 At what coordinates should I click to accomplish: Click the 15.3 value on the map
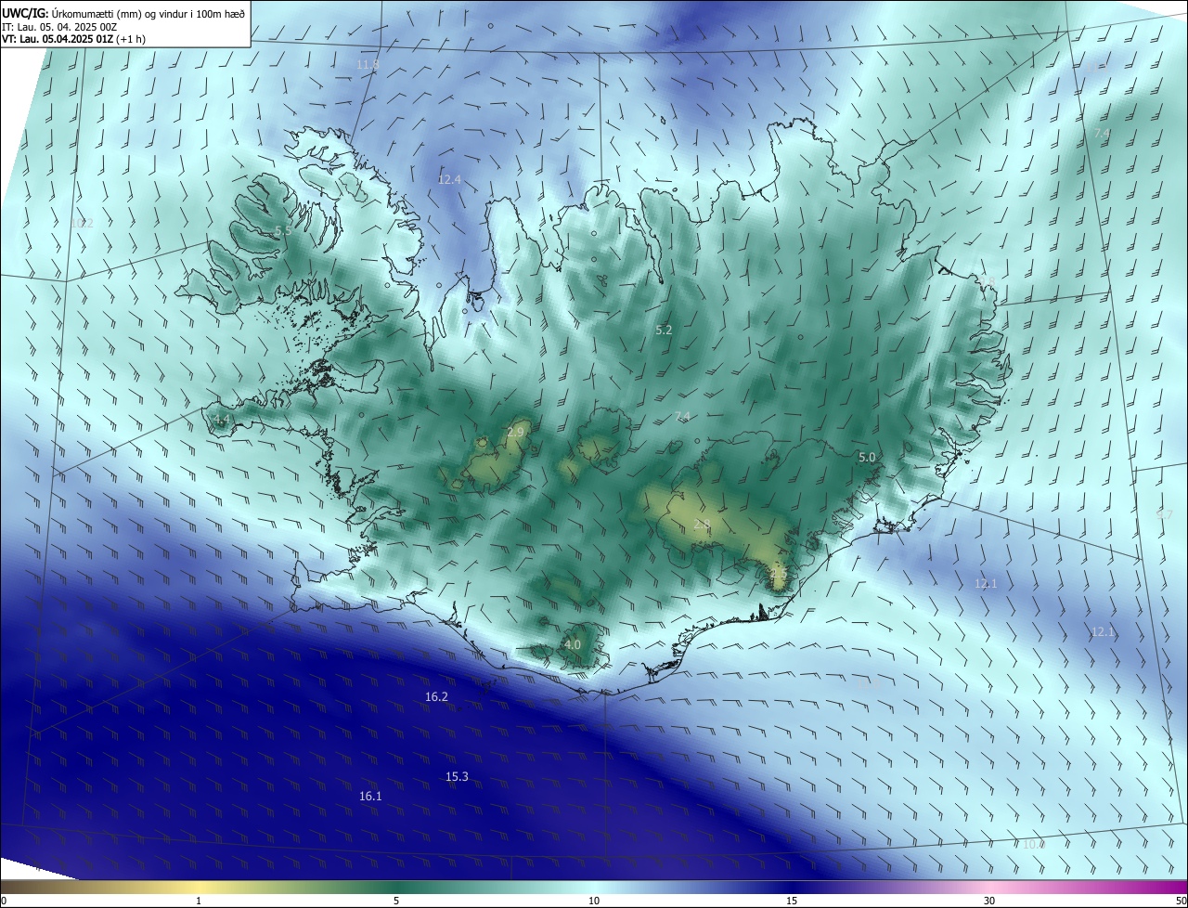tap(457, 776)
